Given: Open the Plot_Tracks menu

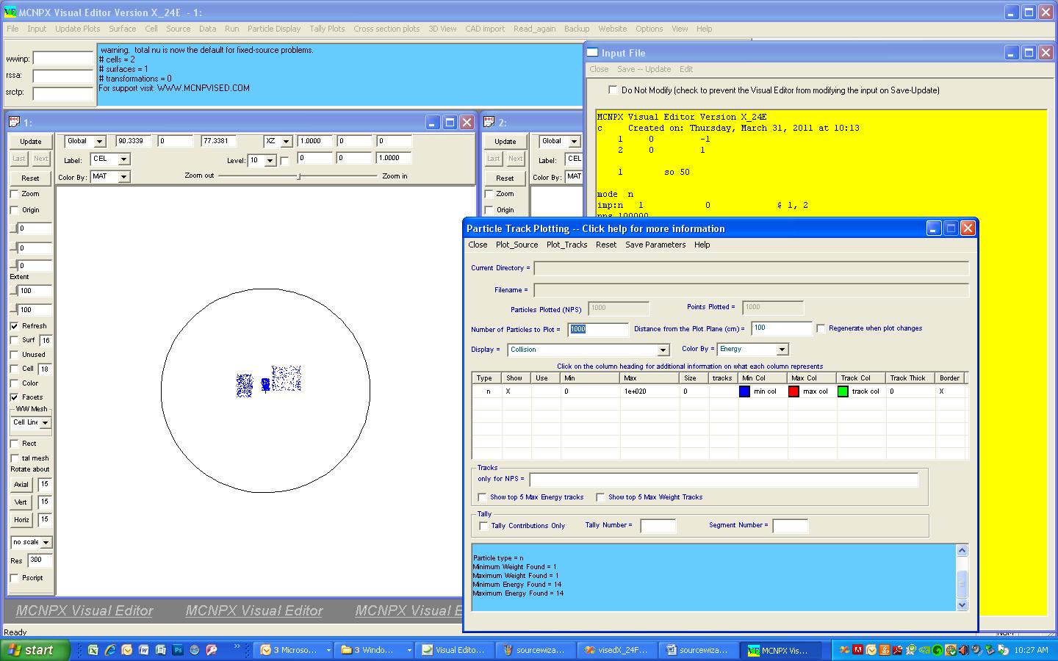Looking at the screenshot, I should 566,245.
